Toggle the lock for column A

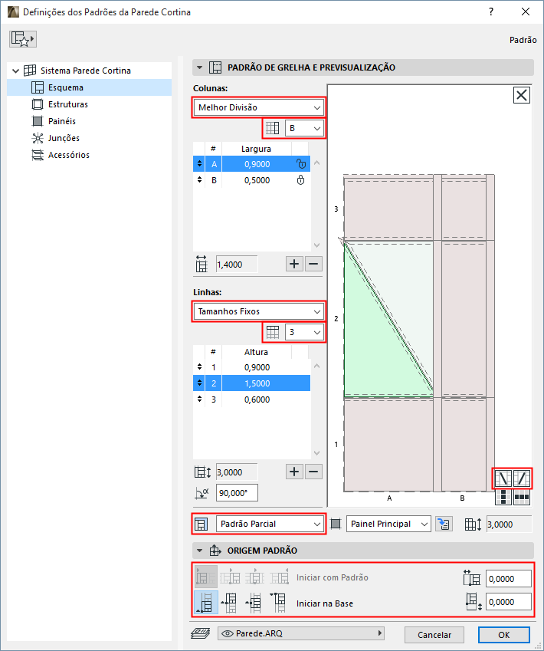click(x=301, y=164)
